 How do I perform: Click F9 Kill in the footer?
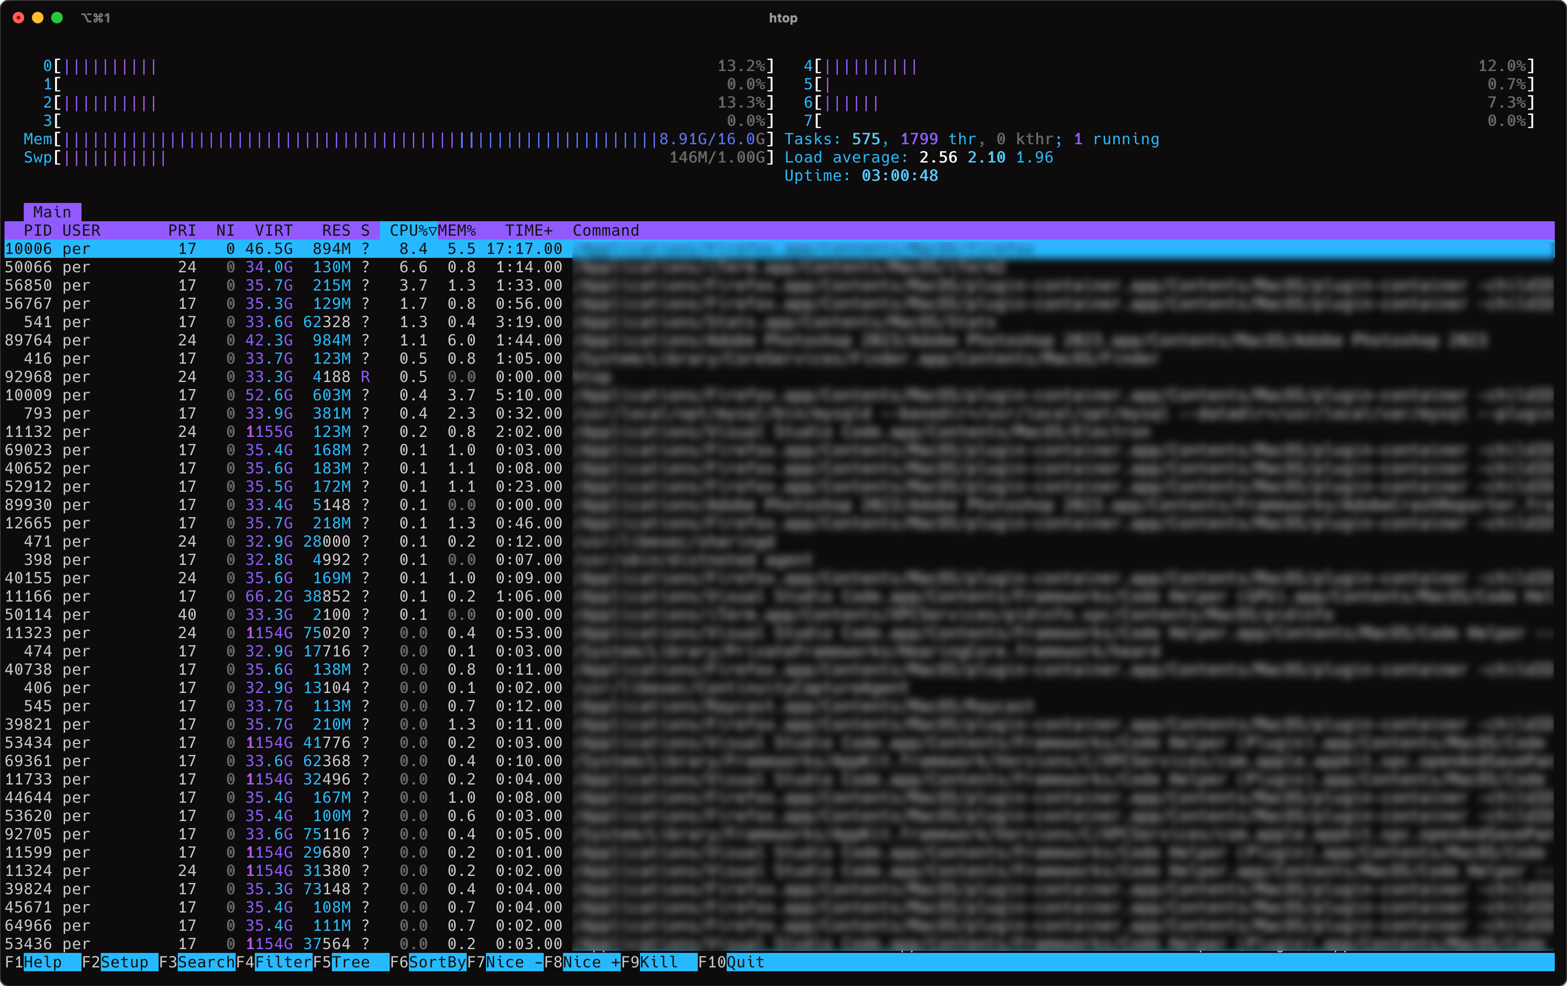(659, 962)
